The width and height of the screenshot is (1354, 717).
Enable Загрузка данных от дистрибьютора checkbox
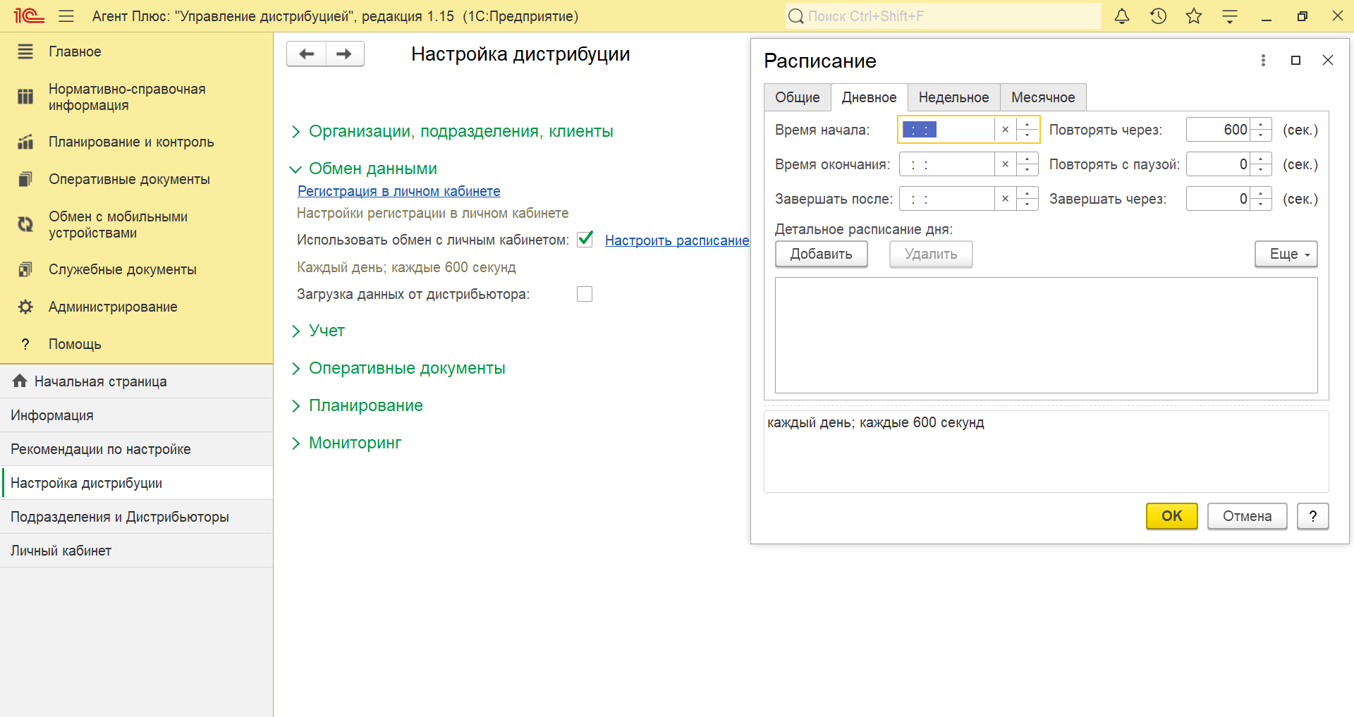click(x=585, y=294)
